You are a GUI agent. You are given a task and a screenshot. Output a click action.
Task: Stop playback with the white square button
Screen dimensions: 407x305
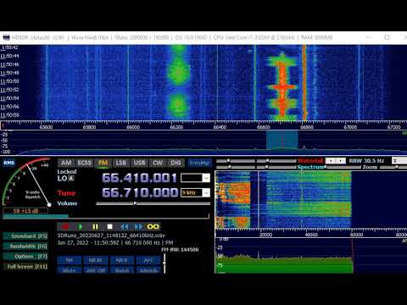[110, 227]
